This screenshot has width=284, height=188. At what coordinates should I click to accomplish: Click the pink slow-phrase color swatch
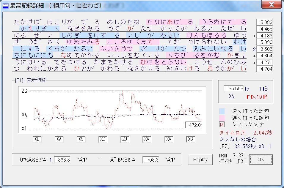(222, 118)
